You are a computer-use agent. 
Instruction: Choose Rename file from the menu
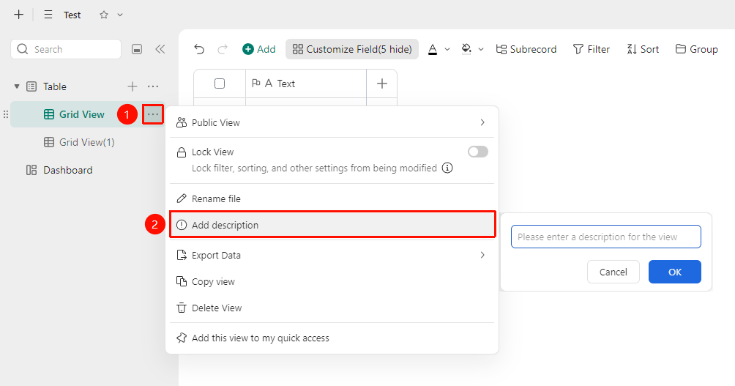click(x=332, y=199)
